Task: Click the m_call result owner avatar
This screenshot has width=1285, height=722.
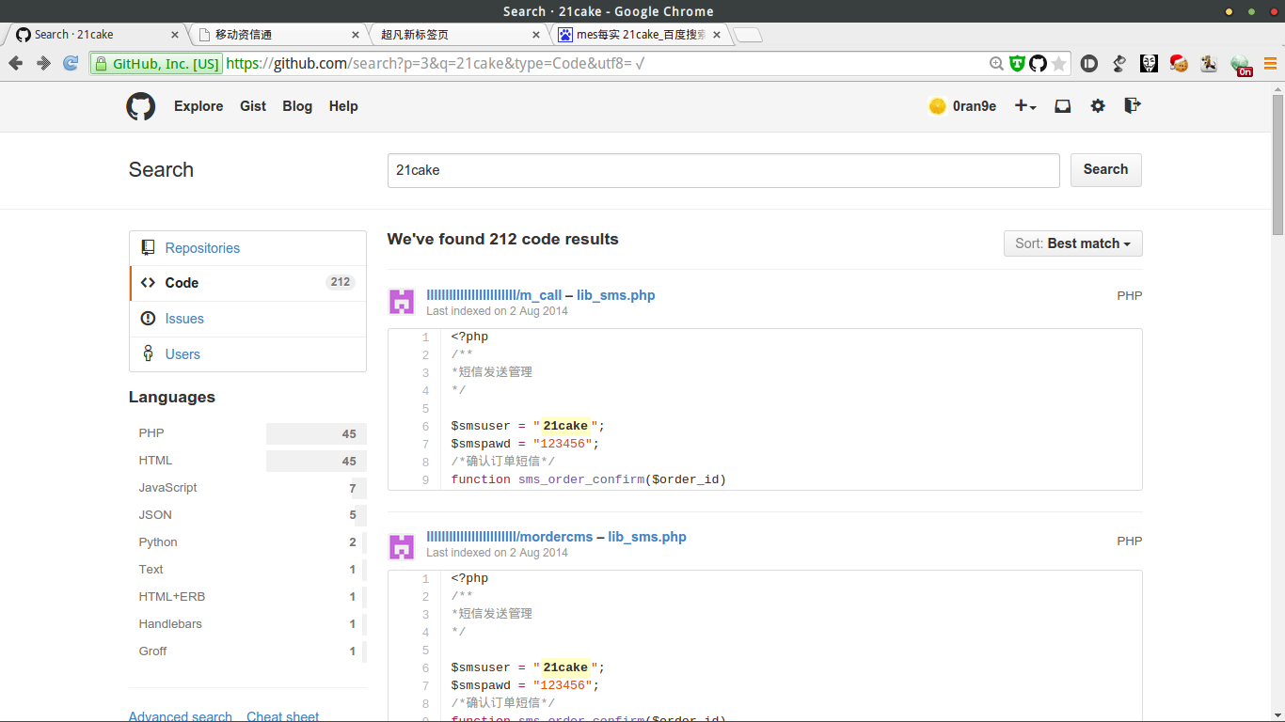Action: 402,302
